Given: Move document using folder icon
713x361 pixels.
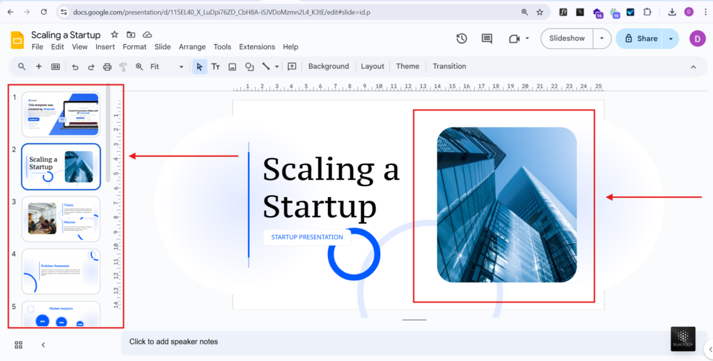Looking at the screenshot, I should pos(131,35).
